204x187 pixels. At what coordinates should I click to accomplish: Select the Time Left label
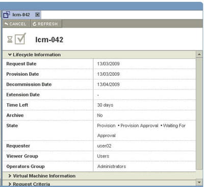click(x=17, y=105)
